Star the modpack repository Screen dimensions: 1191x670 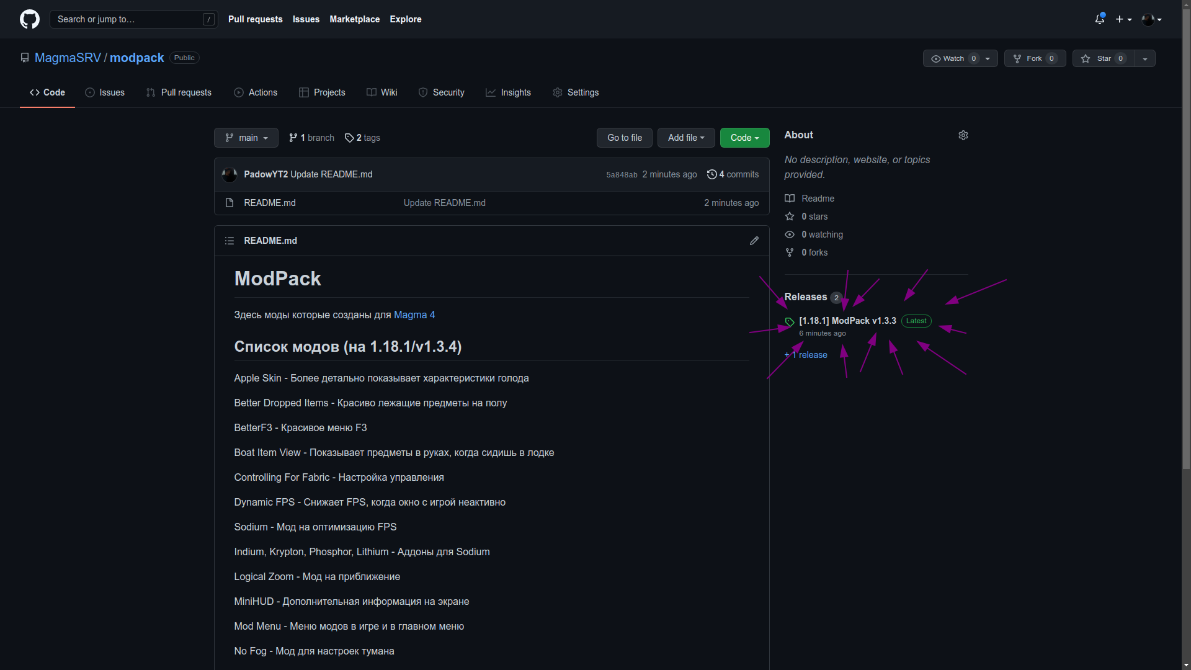(x=1103, y=58)
